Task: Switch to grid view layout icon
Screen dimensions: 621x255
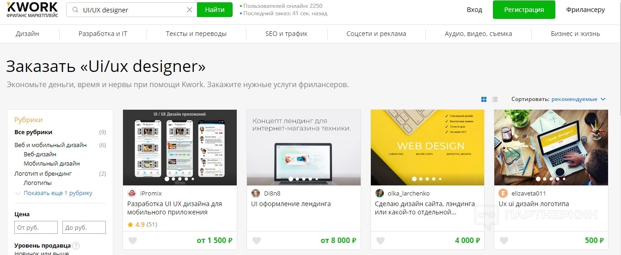Action: (484, 99)
